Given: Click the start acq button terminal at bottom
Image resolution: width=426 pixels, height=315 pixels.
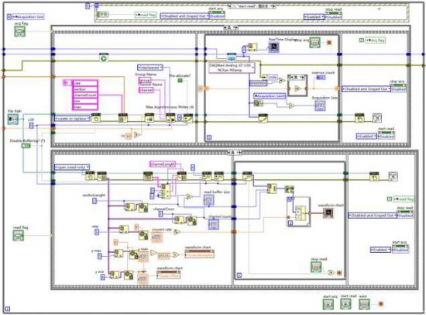Looking at the screenshot, I should [x=328, y=304].
